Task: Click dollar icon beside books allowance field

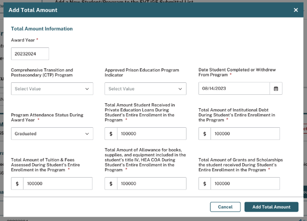Action: coord(111,184)
